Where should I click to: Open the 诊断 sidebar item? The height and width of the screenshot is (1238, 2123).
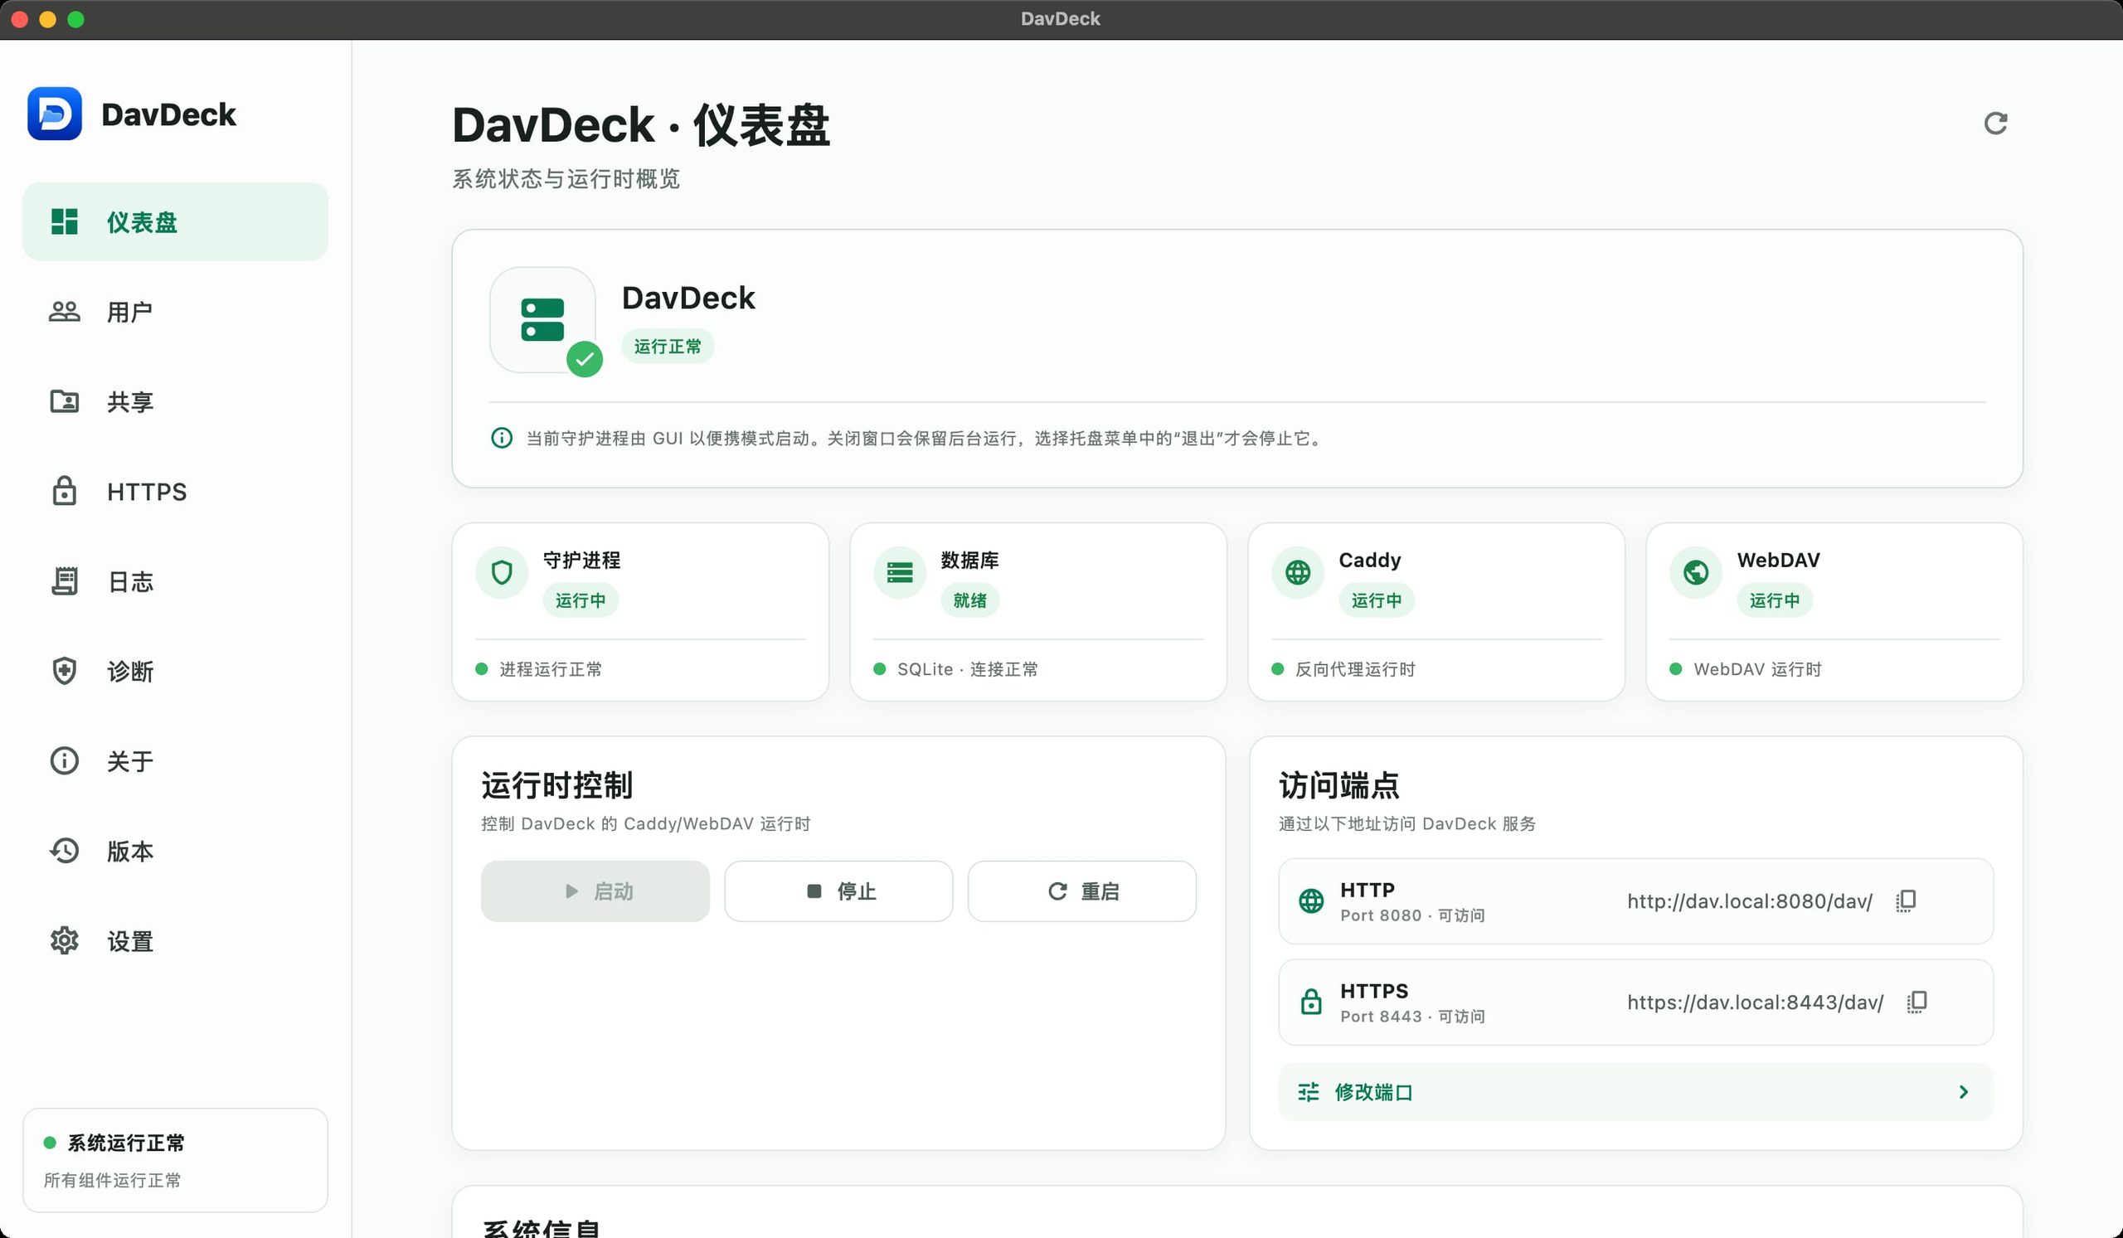[x=175, y=671]
